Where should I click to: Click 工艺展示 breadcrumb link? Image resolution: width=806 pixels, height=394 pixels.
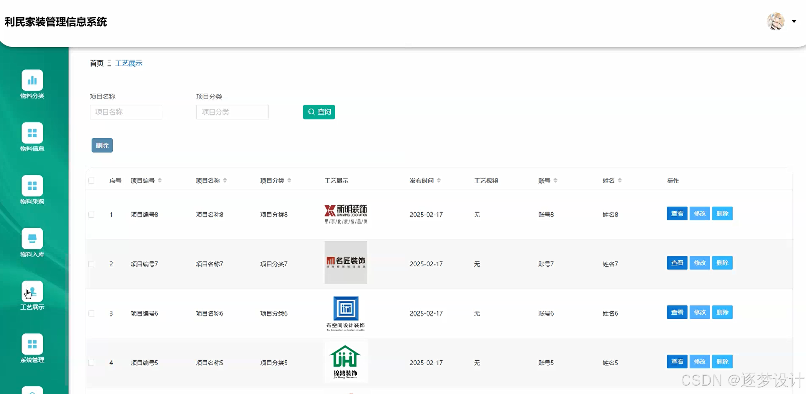(x=129, y=63)
